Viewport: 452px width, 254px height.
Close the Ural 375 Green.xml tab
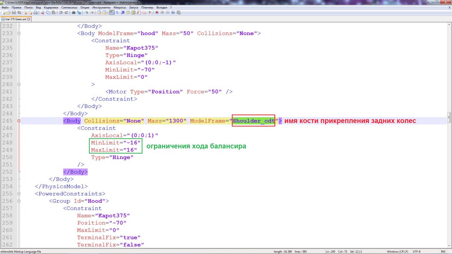point(28,20)
